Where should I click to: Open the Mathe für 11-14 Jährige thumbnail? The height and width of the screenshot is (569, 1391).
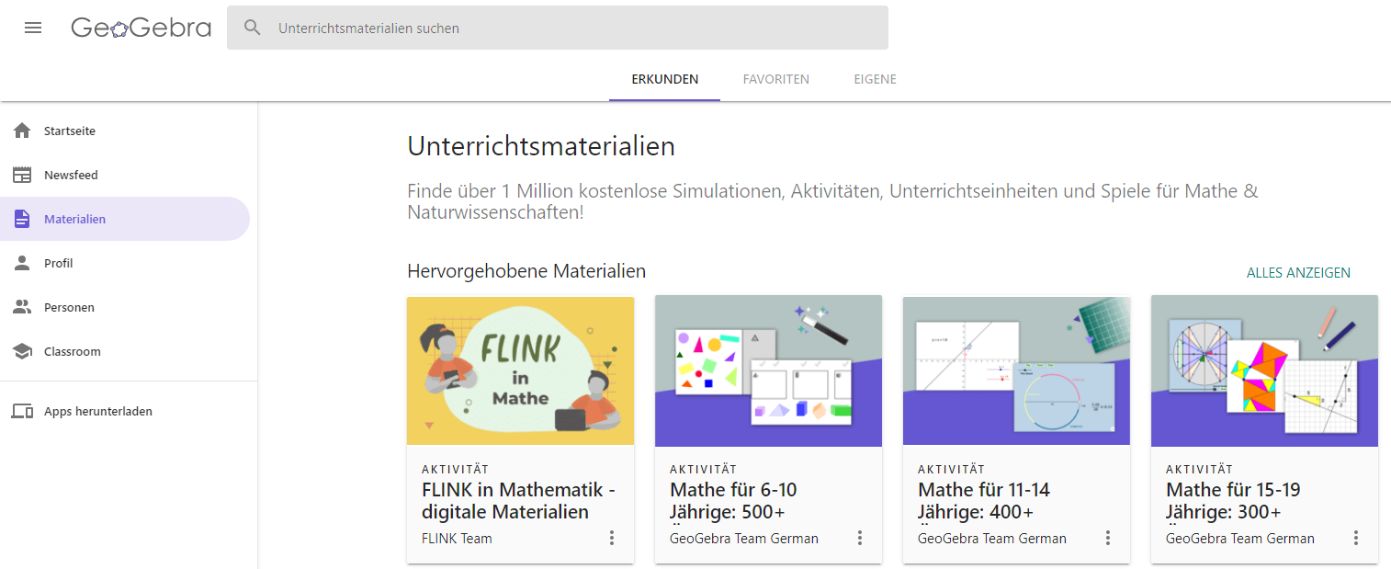coord(1016,370)
